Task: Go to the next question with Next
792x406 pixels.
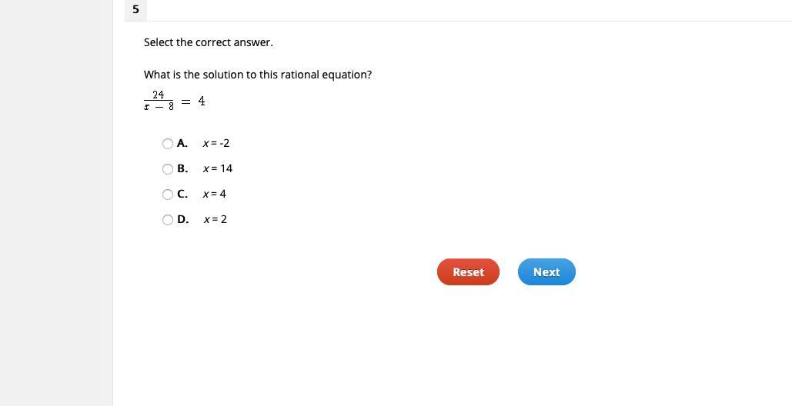Action: (546, 272)
